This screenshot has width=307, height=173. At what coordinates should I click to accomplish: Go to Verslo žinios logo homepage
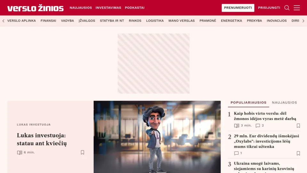(x=35, y=8)
